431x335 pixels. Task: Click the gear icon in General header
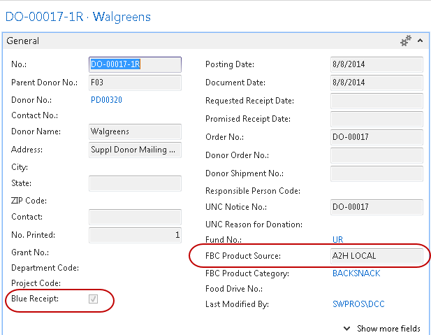click(x=405, y=41)
